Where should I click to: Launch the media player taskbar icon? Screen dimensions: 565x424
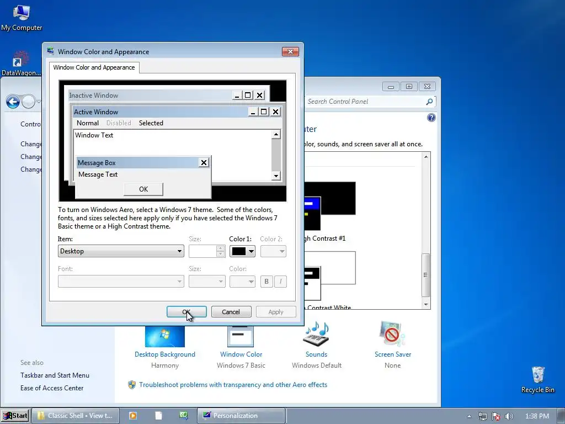[132, 415]
